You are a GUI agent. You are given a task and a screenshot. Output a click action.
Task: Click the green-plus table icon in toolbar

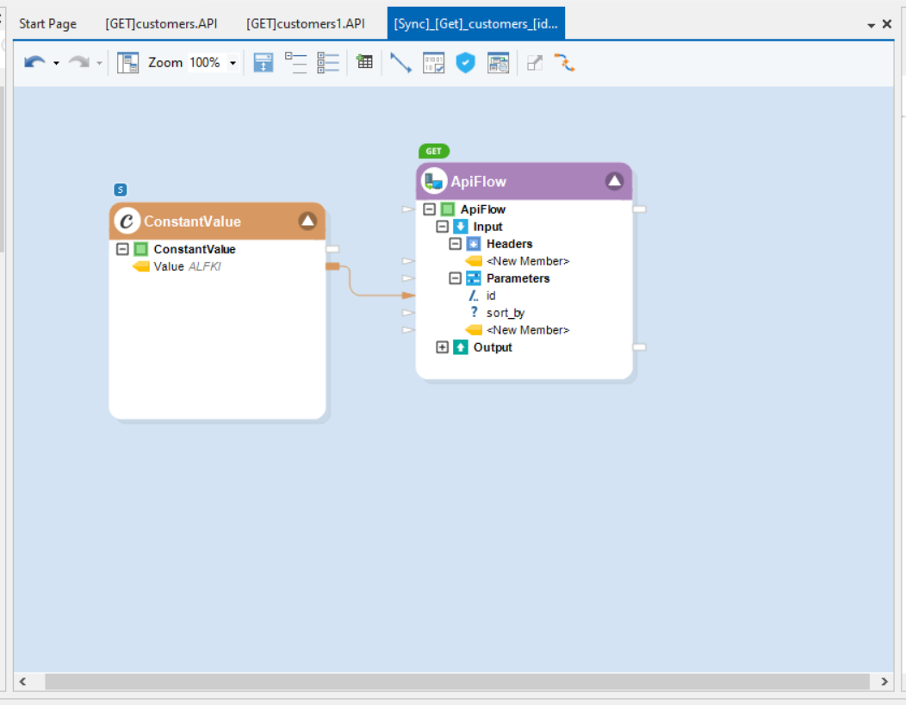click(x=364, y=62)
